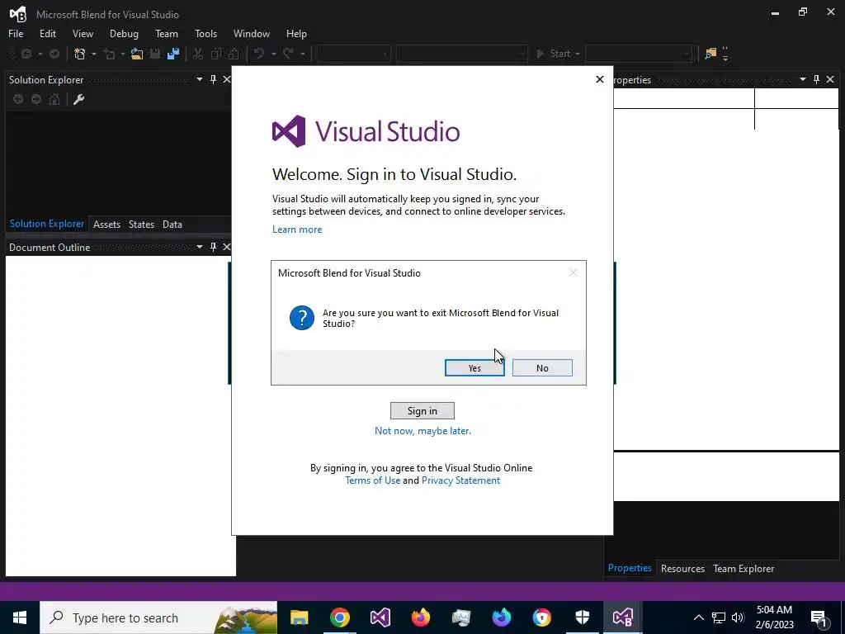Click the Cut scissors icon in toolbar

pos(198,54)
